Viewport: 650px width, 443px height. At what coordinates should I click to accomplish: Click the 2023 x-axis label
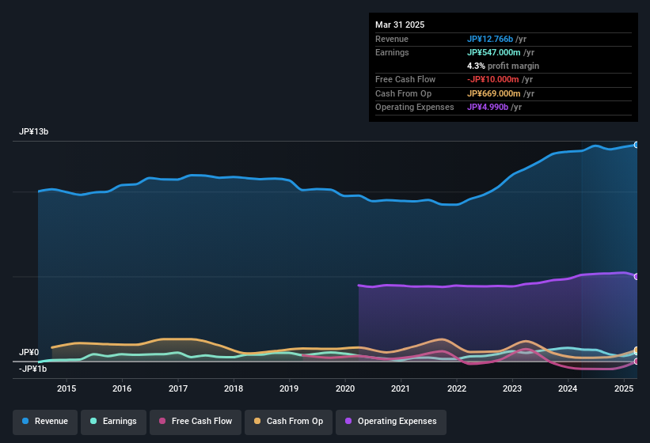512,388
